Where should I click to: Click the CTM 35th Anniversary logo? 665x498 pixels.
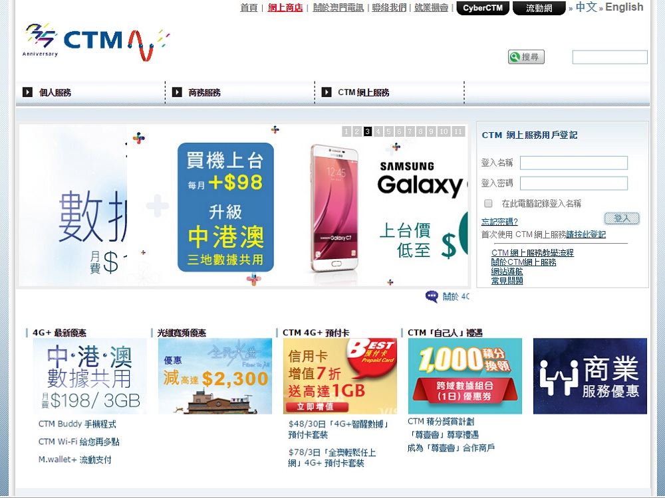[96, 41]
